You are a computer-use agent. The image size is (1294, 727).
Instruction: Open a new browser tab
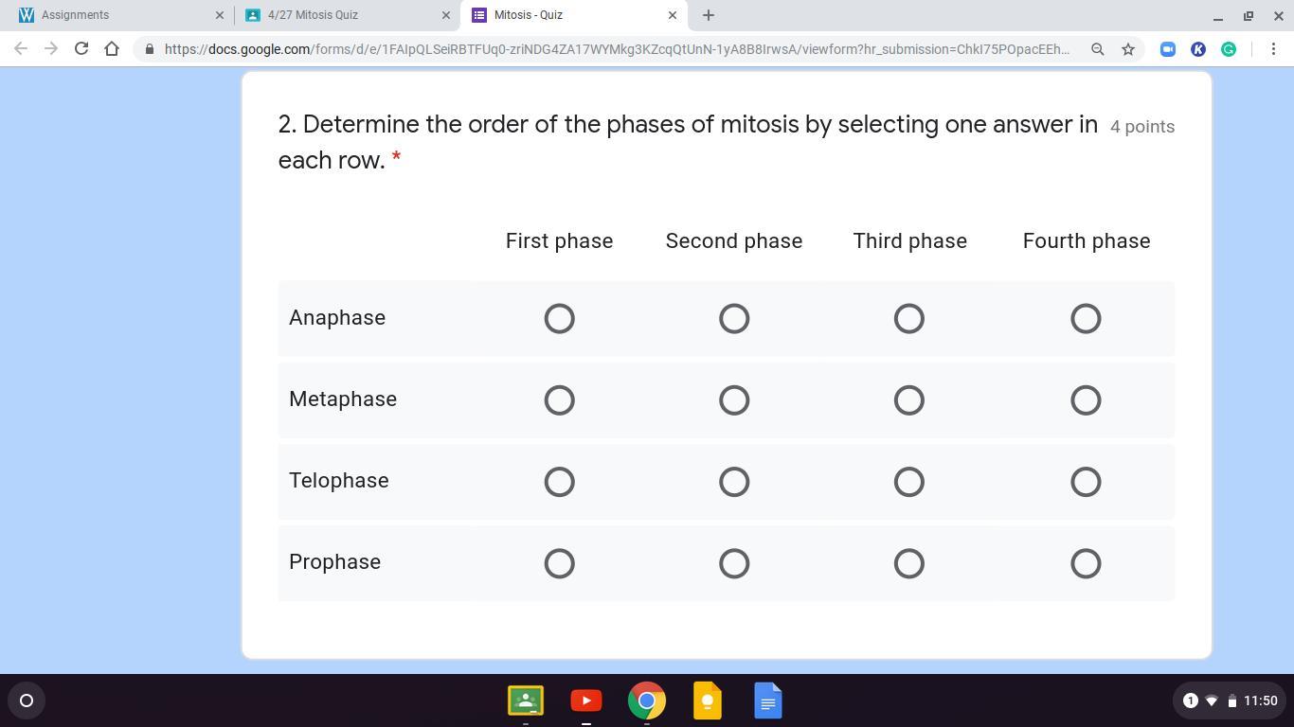coord(708,15)
